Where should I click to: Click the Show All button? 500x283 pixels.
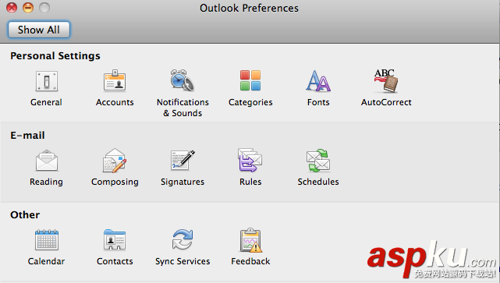pyautogui.click(x=38, y=30)
